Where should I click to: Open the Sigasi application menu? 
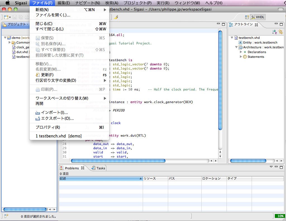21,3
